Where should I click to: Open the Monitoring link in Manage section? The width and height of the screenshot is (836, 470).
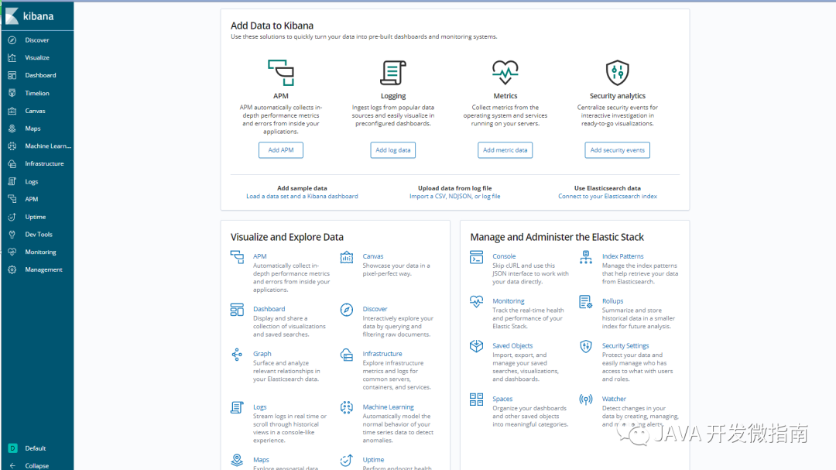(x=508, y=301)
